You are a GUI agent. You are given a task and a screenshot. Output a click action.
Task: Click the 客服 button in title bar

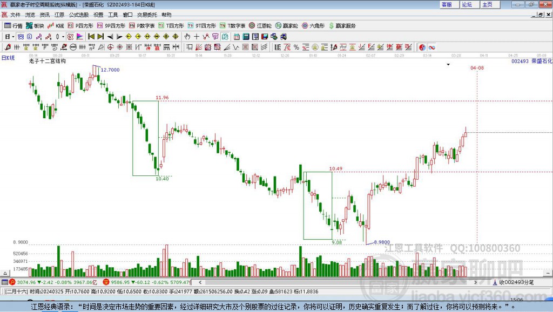click(x=449, y=4)
